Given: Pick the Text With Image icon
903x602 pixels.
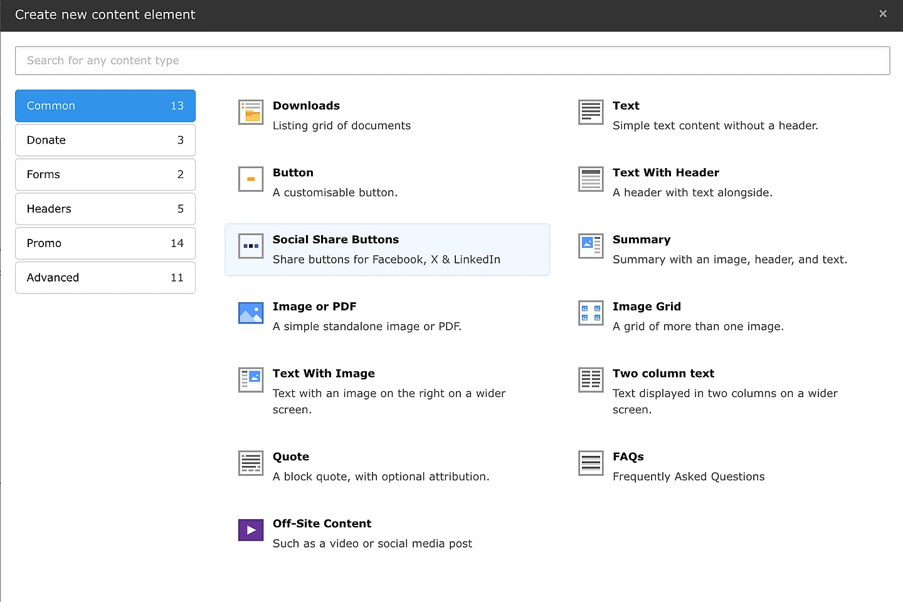Looking at the screenshot, I should pyautogui.click(x=251, y=380).
